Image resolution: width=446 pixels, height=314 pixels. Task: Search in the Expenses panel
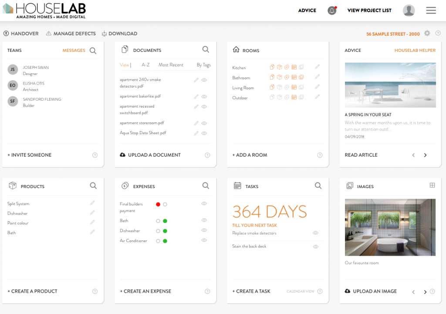coord(206,186)
